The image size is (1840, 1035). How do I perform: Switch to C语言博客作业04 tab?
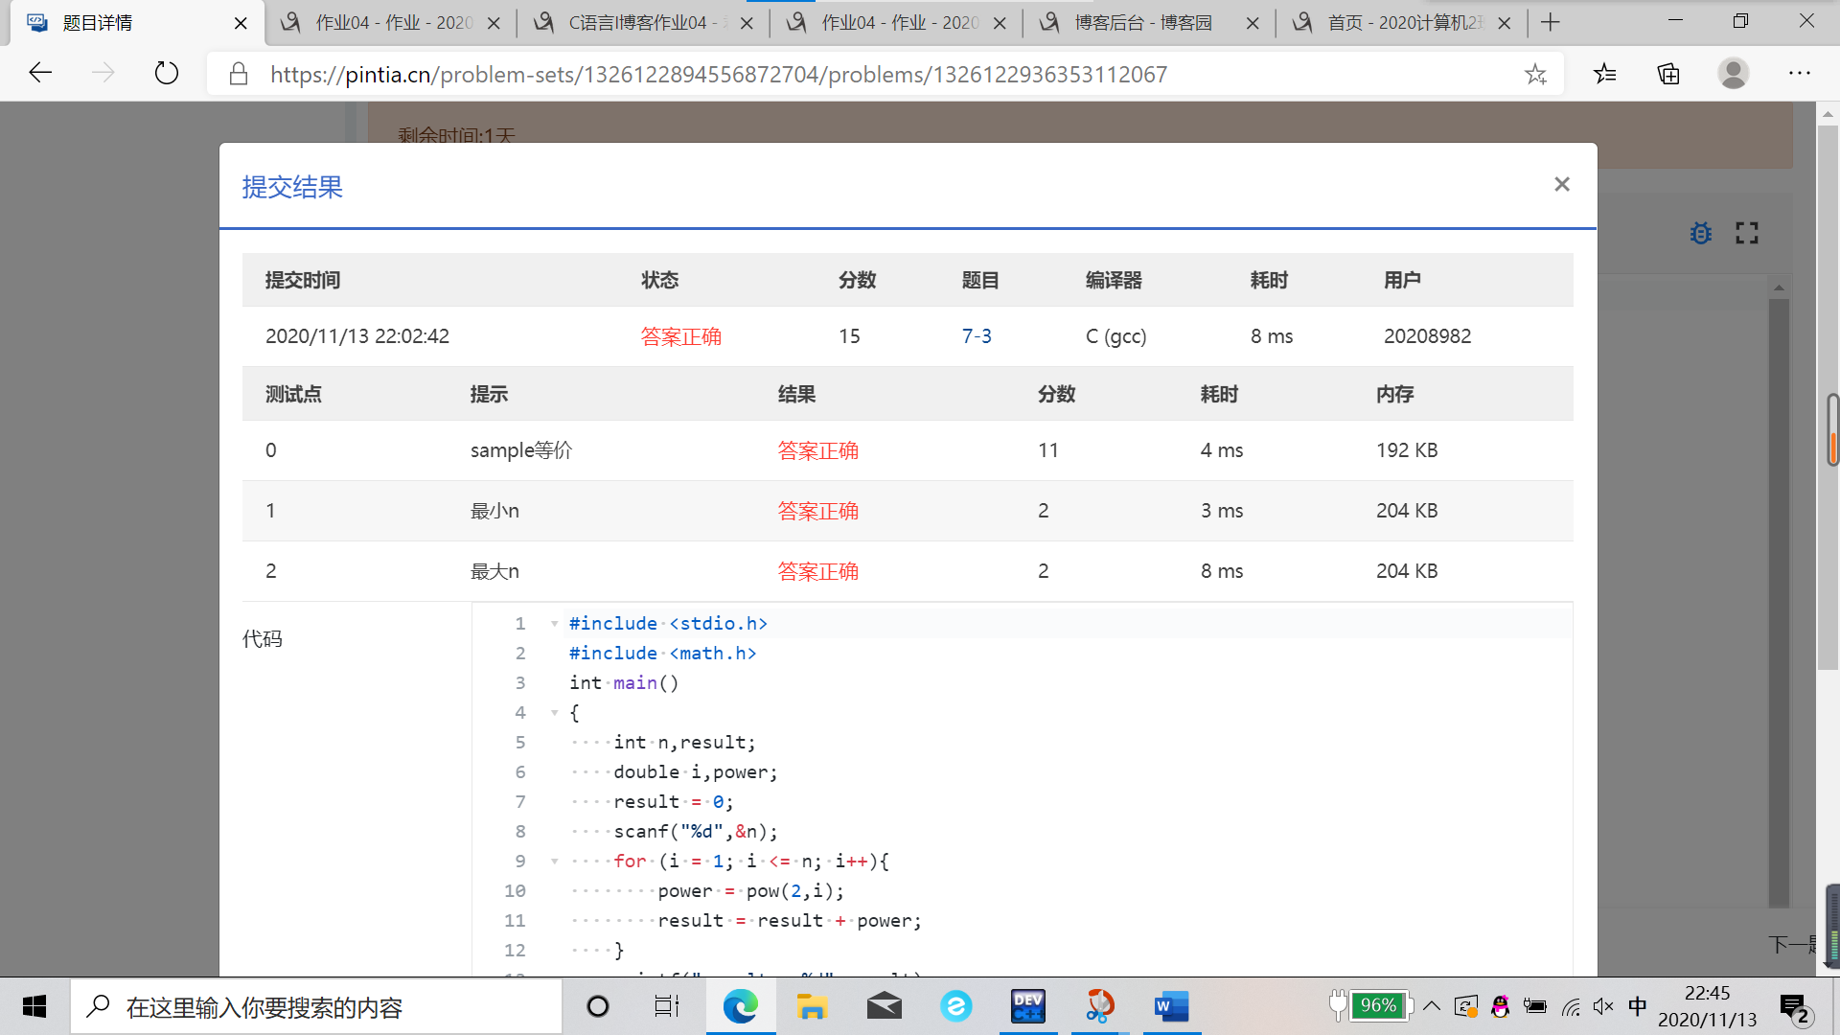click(x=637, y=23)
